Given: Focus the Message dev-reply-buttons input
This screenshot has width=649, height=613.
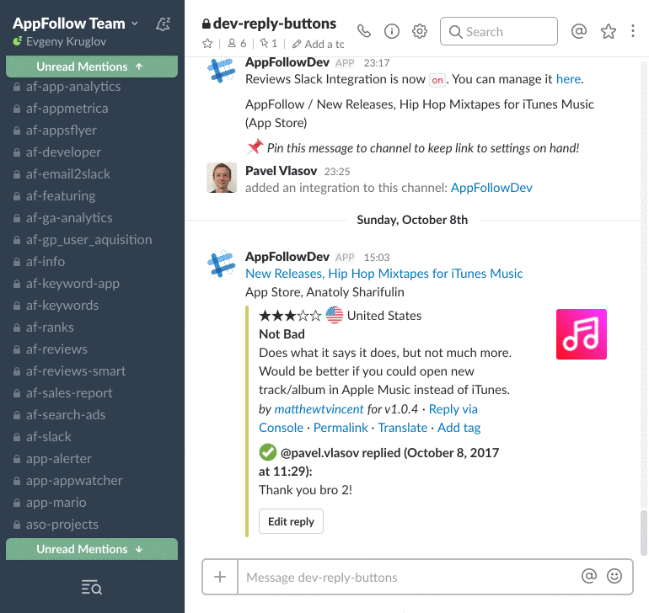Looking at the screenshot, I should [409, 577].
